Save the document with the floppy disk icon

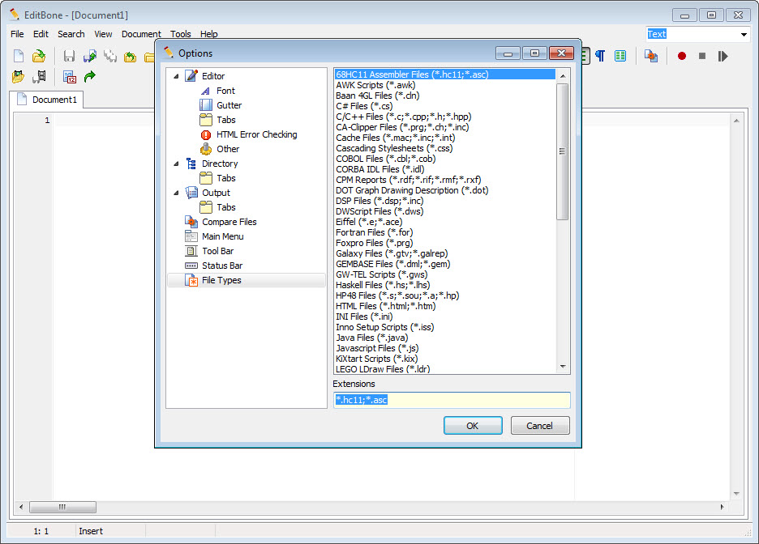click(69, 55)
